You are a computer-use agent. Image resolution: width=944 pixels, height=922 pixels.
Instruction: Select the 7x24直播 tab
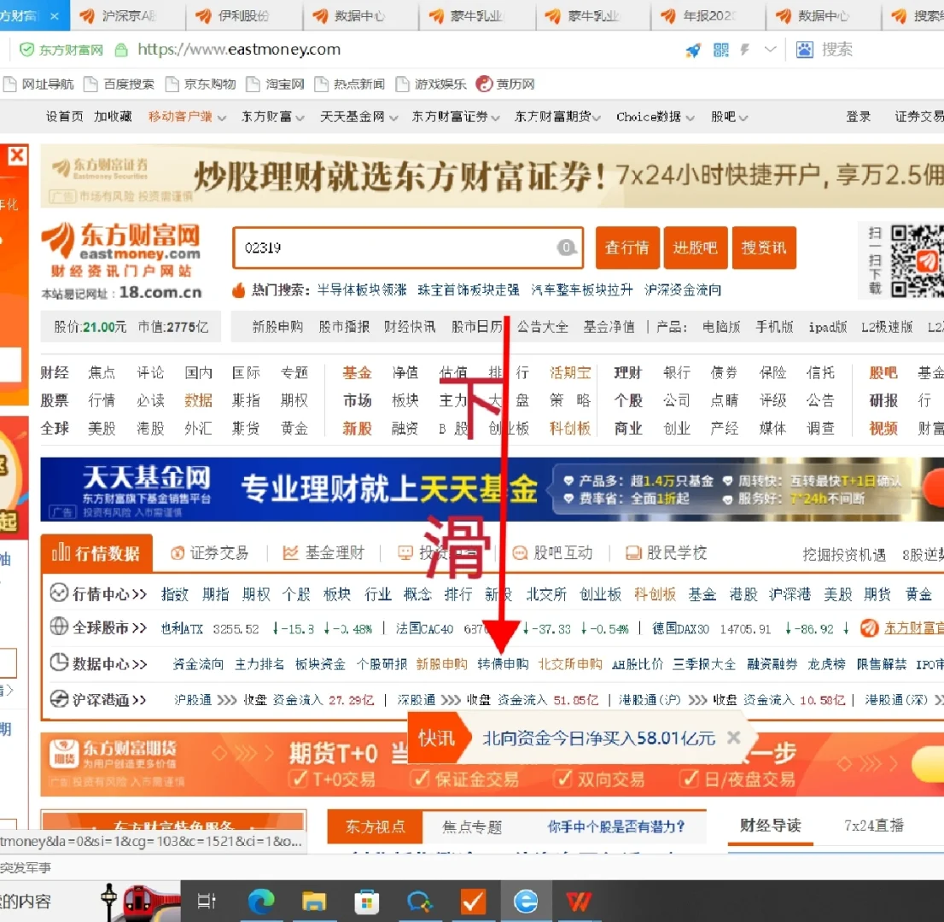tap(873, 826)
